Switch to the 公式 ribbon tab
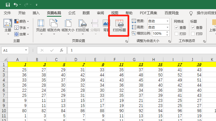216x121 pixels. (x=72, y=13)
